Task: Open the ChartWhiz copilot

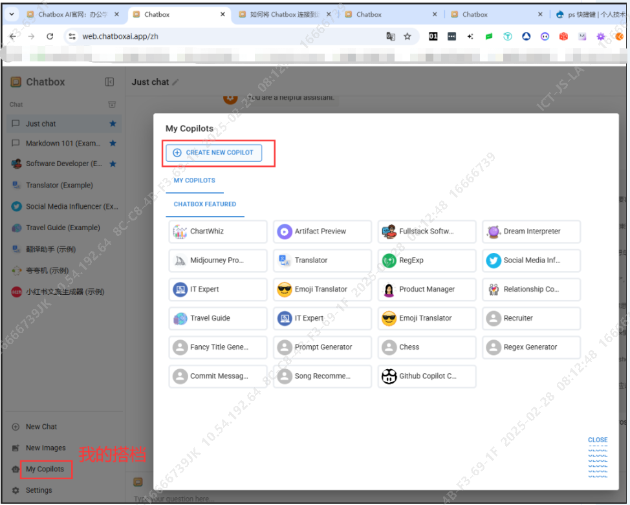Action: [218, 231]
